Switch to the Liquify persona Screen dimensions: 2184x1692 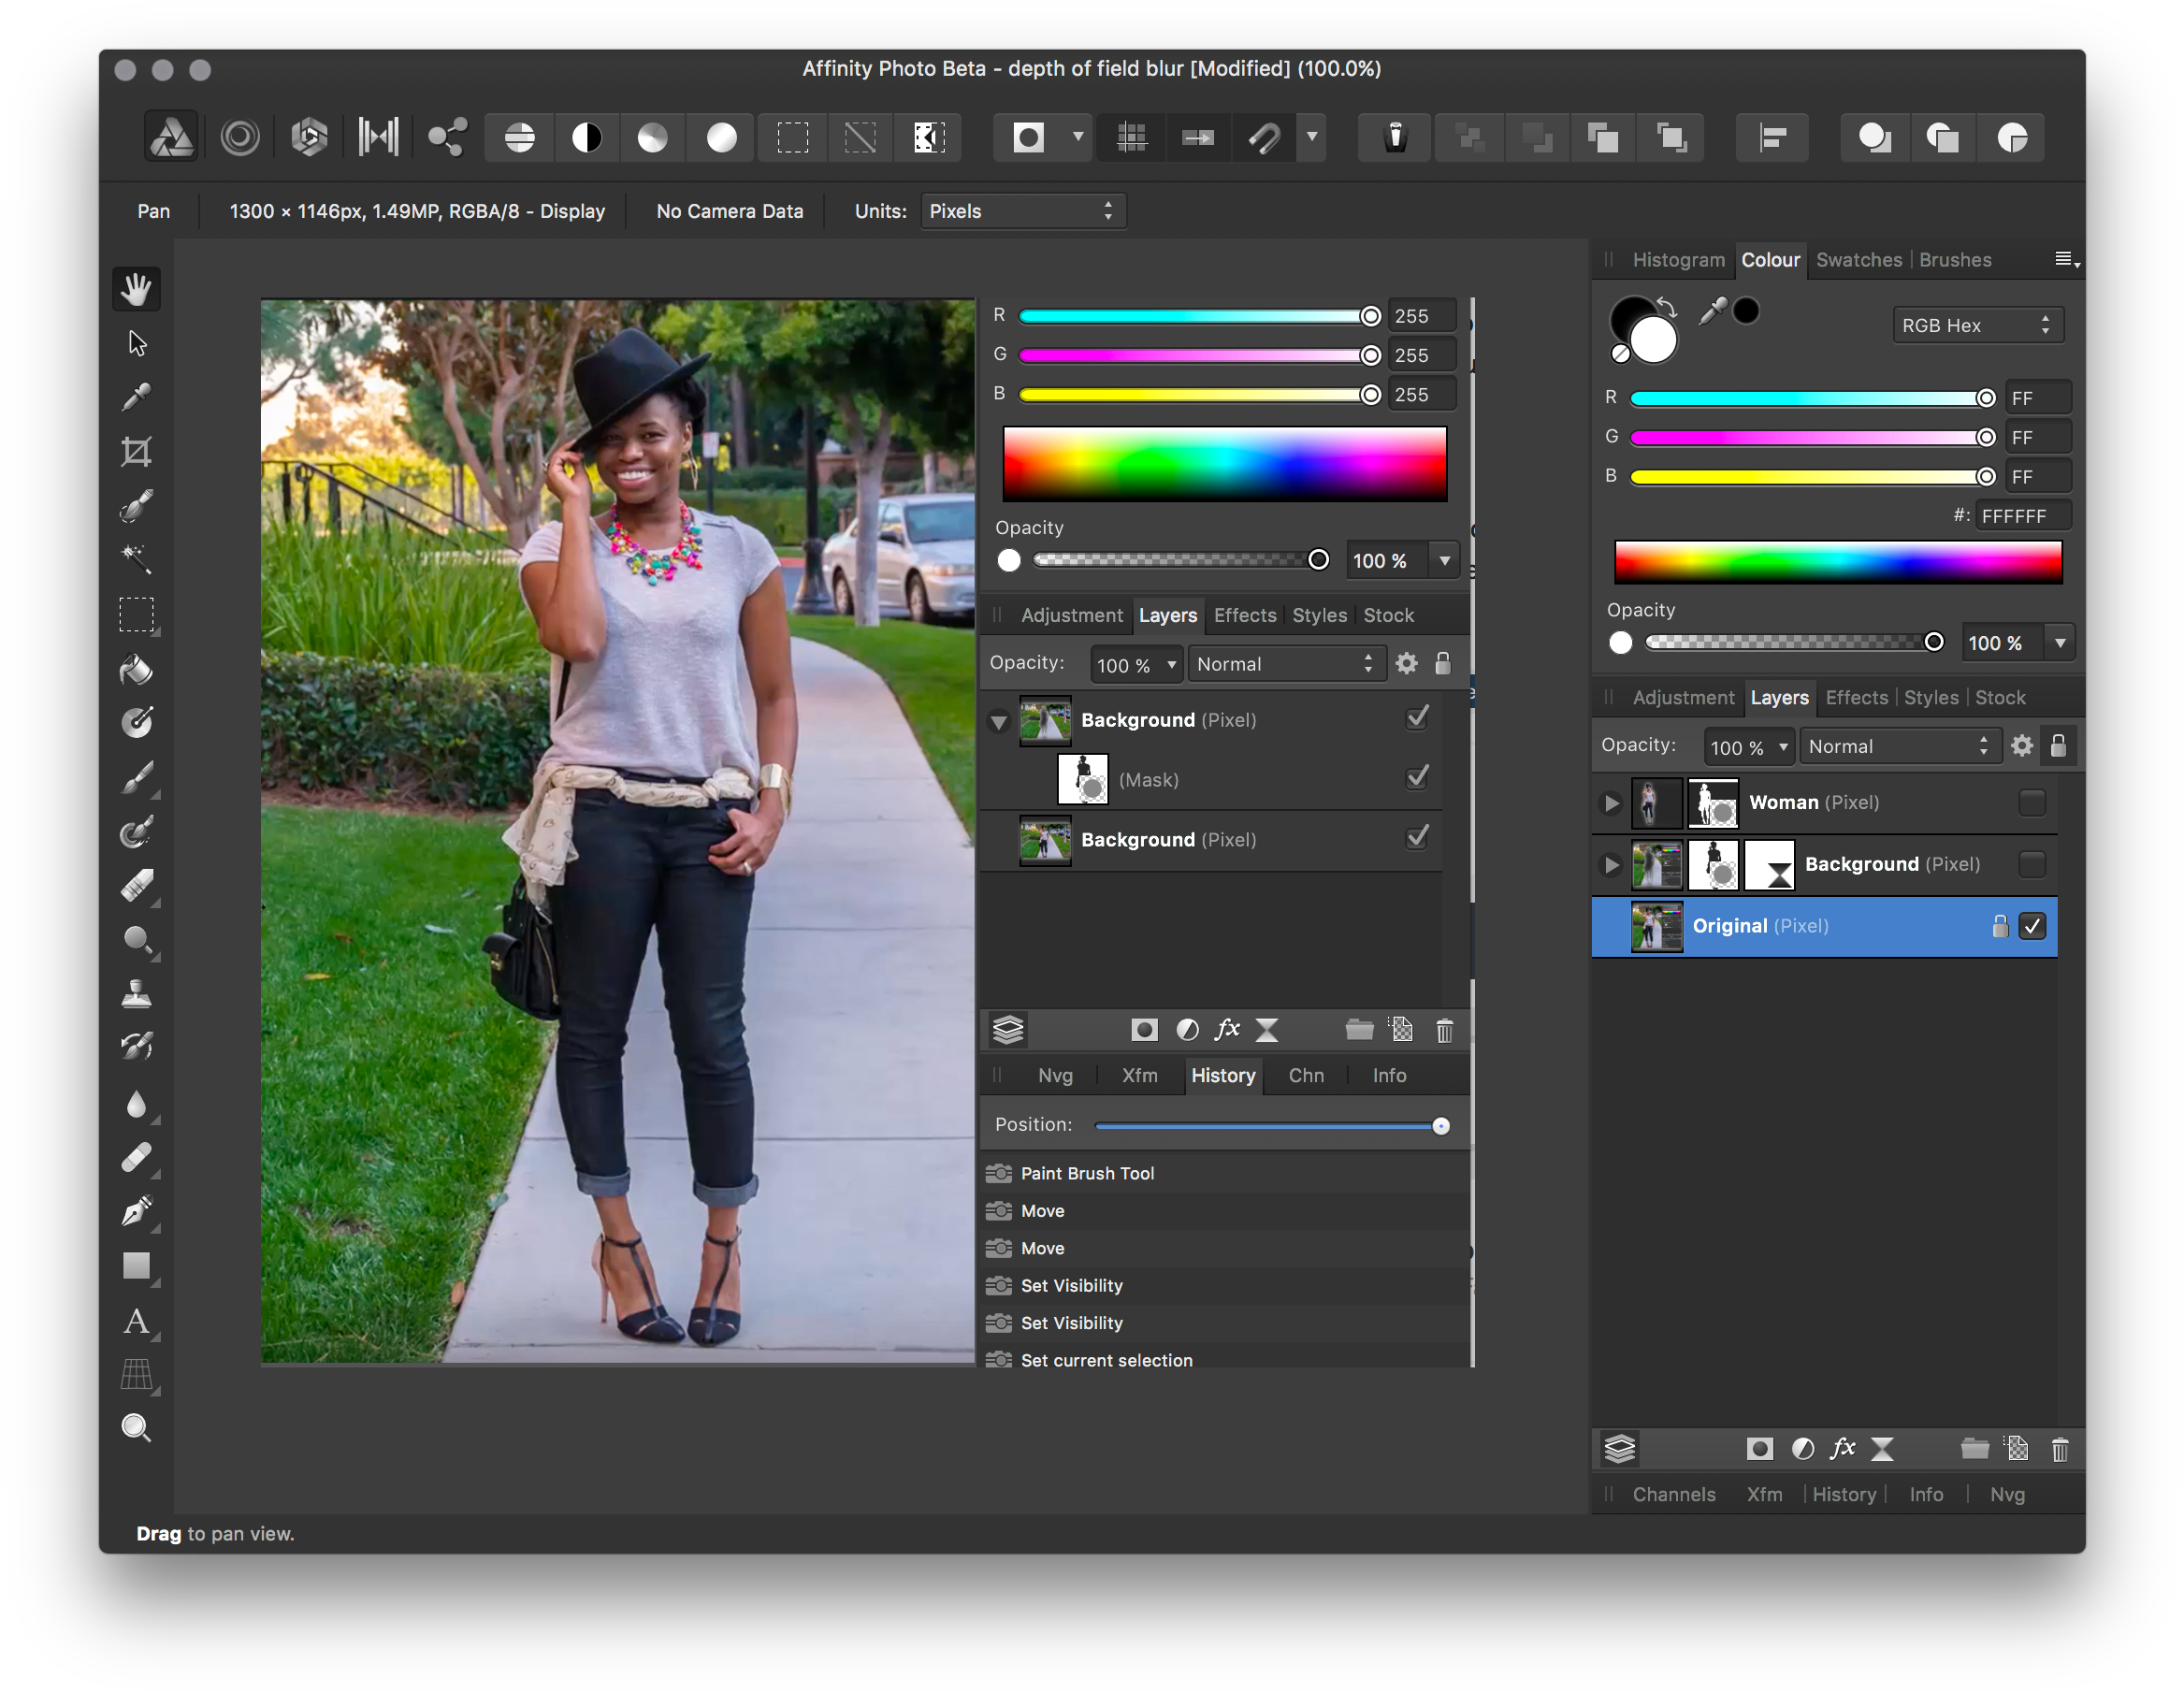click(x=240, y=137)
